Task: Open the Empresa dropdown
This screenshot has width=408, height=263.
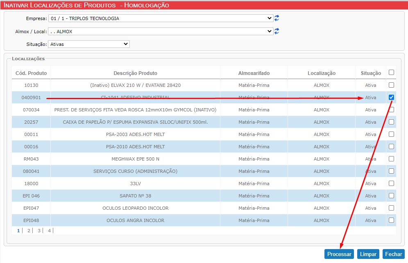Action: point(161,18)
